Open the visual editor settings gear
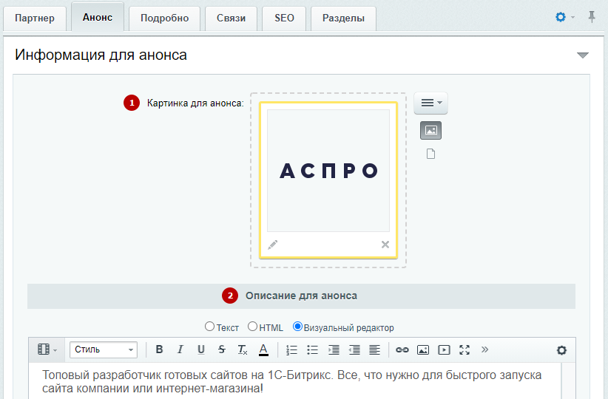Viewport: 608px width, 399px height. (561, 350)
